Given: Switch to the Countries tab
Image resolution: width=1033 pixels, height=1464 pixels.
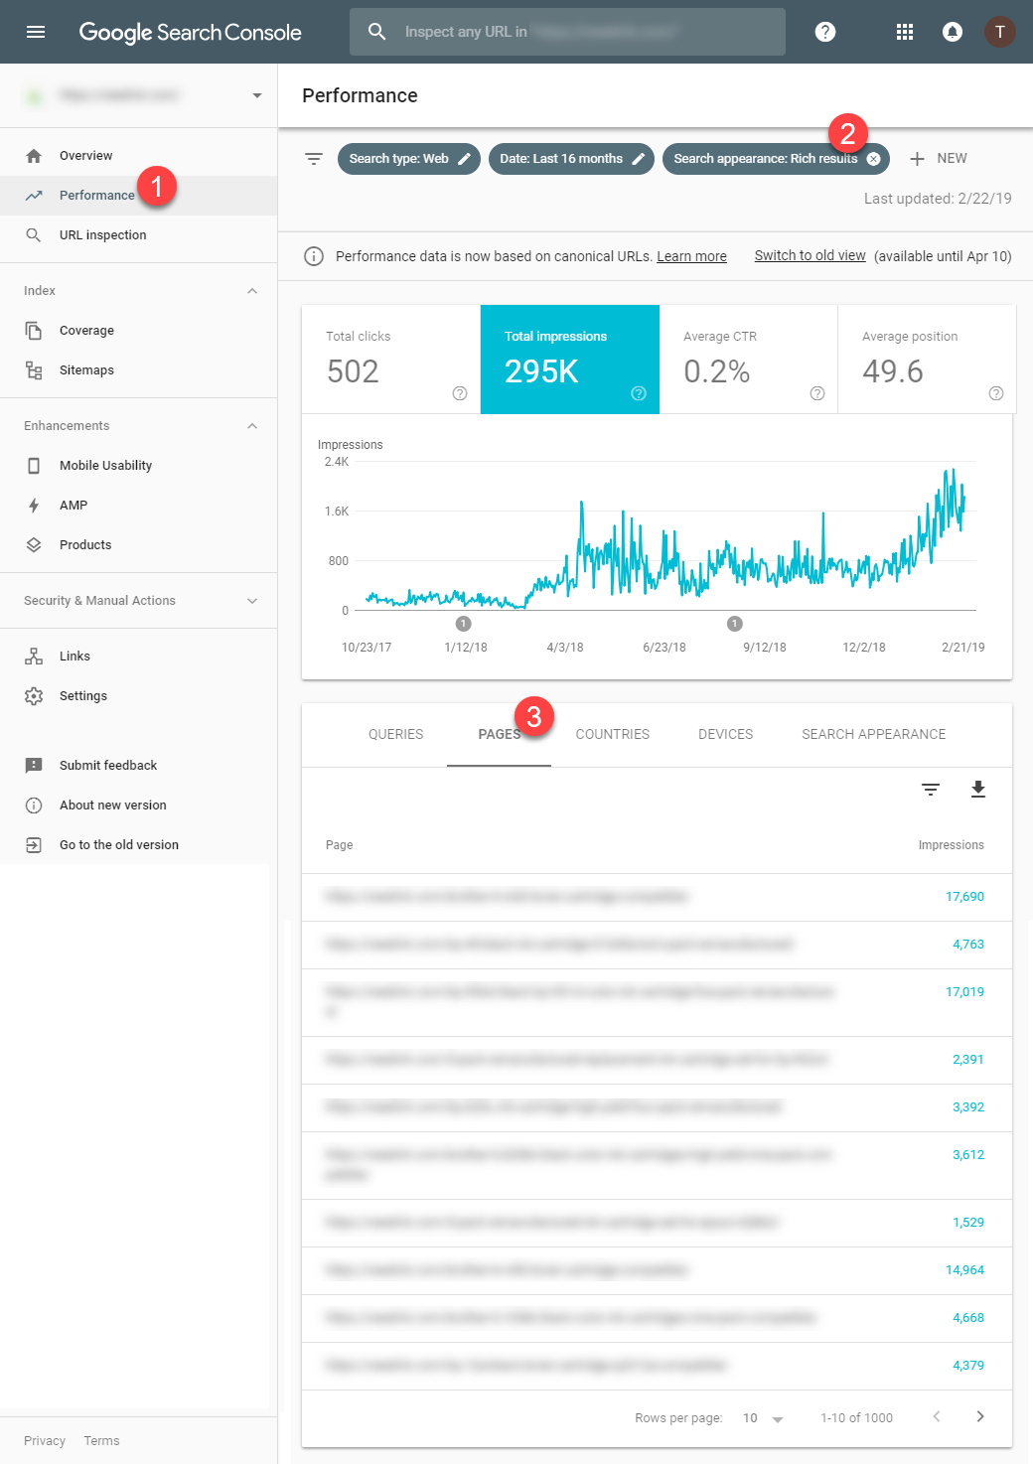Looking at the screenshot, I should click(x=613, y=735).
